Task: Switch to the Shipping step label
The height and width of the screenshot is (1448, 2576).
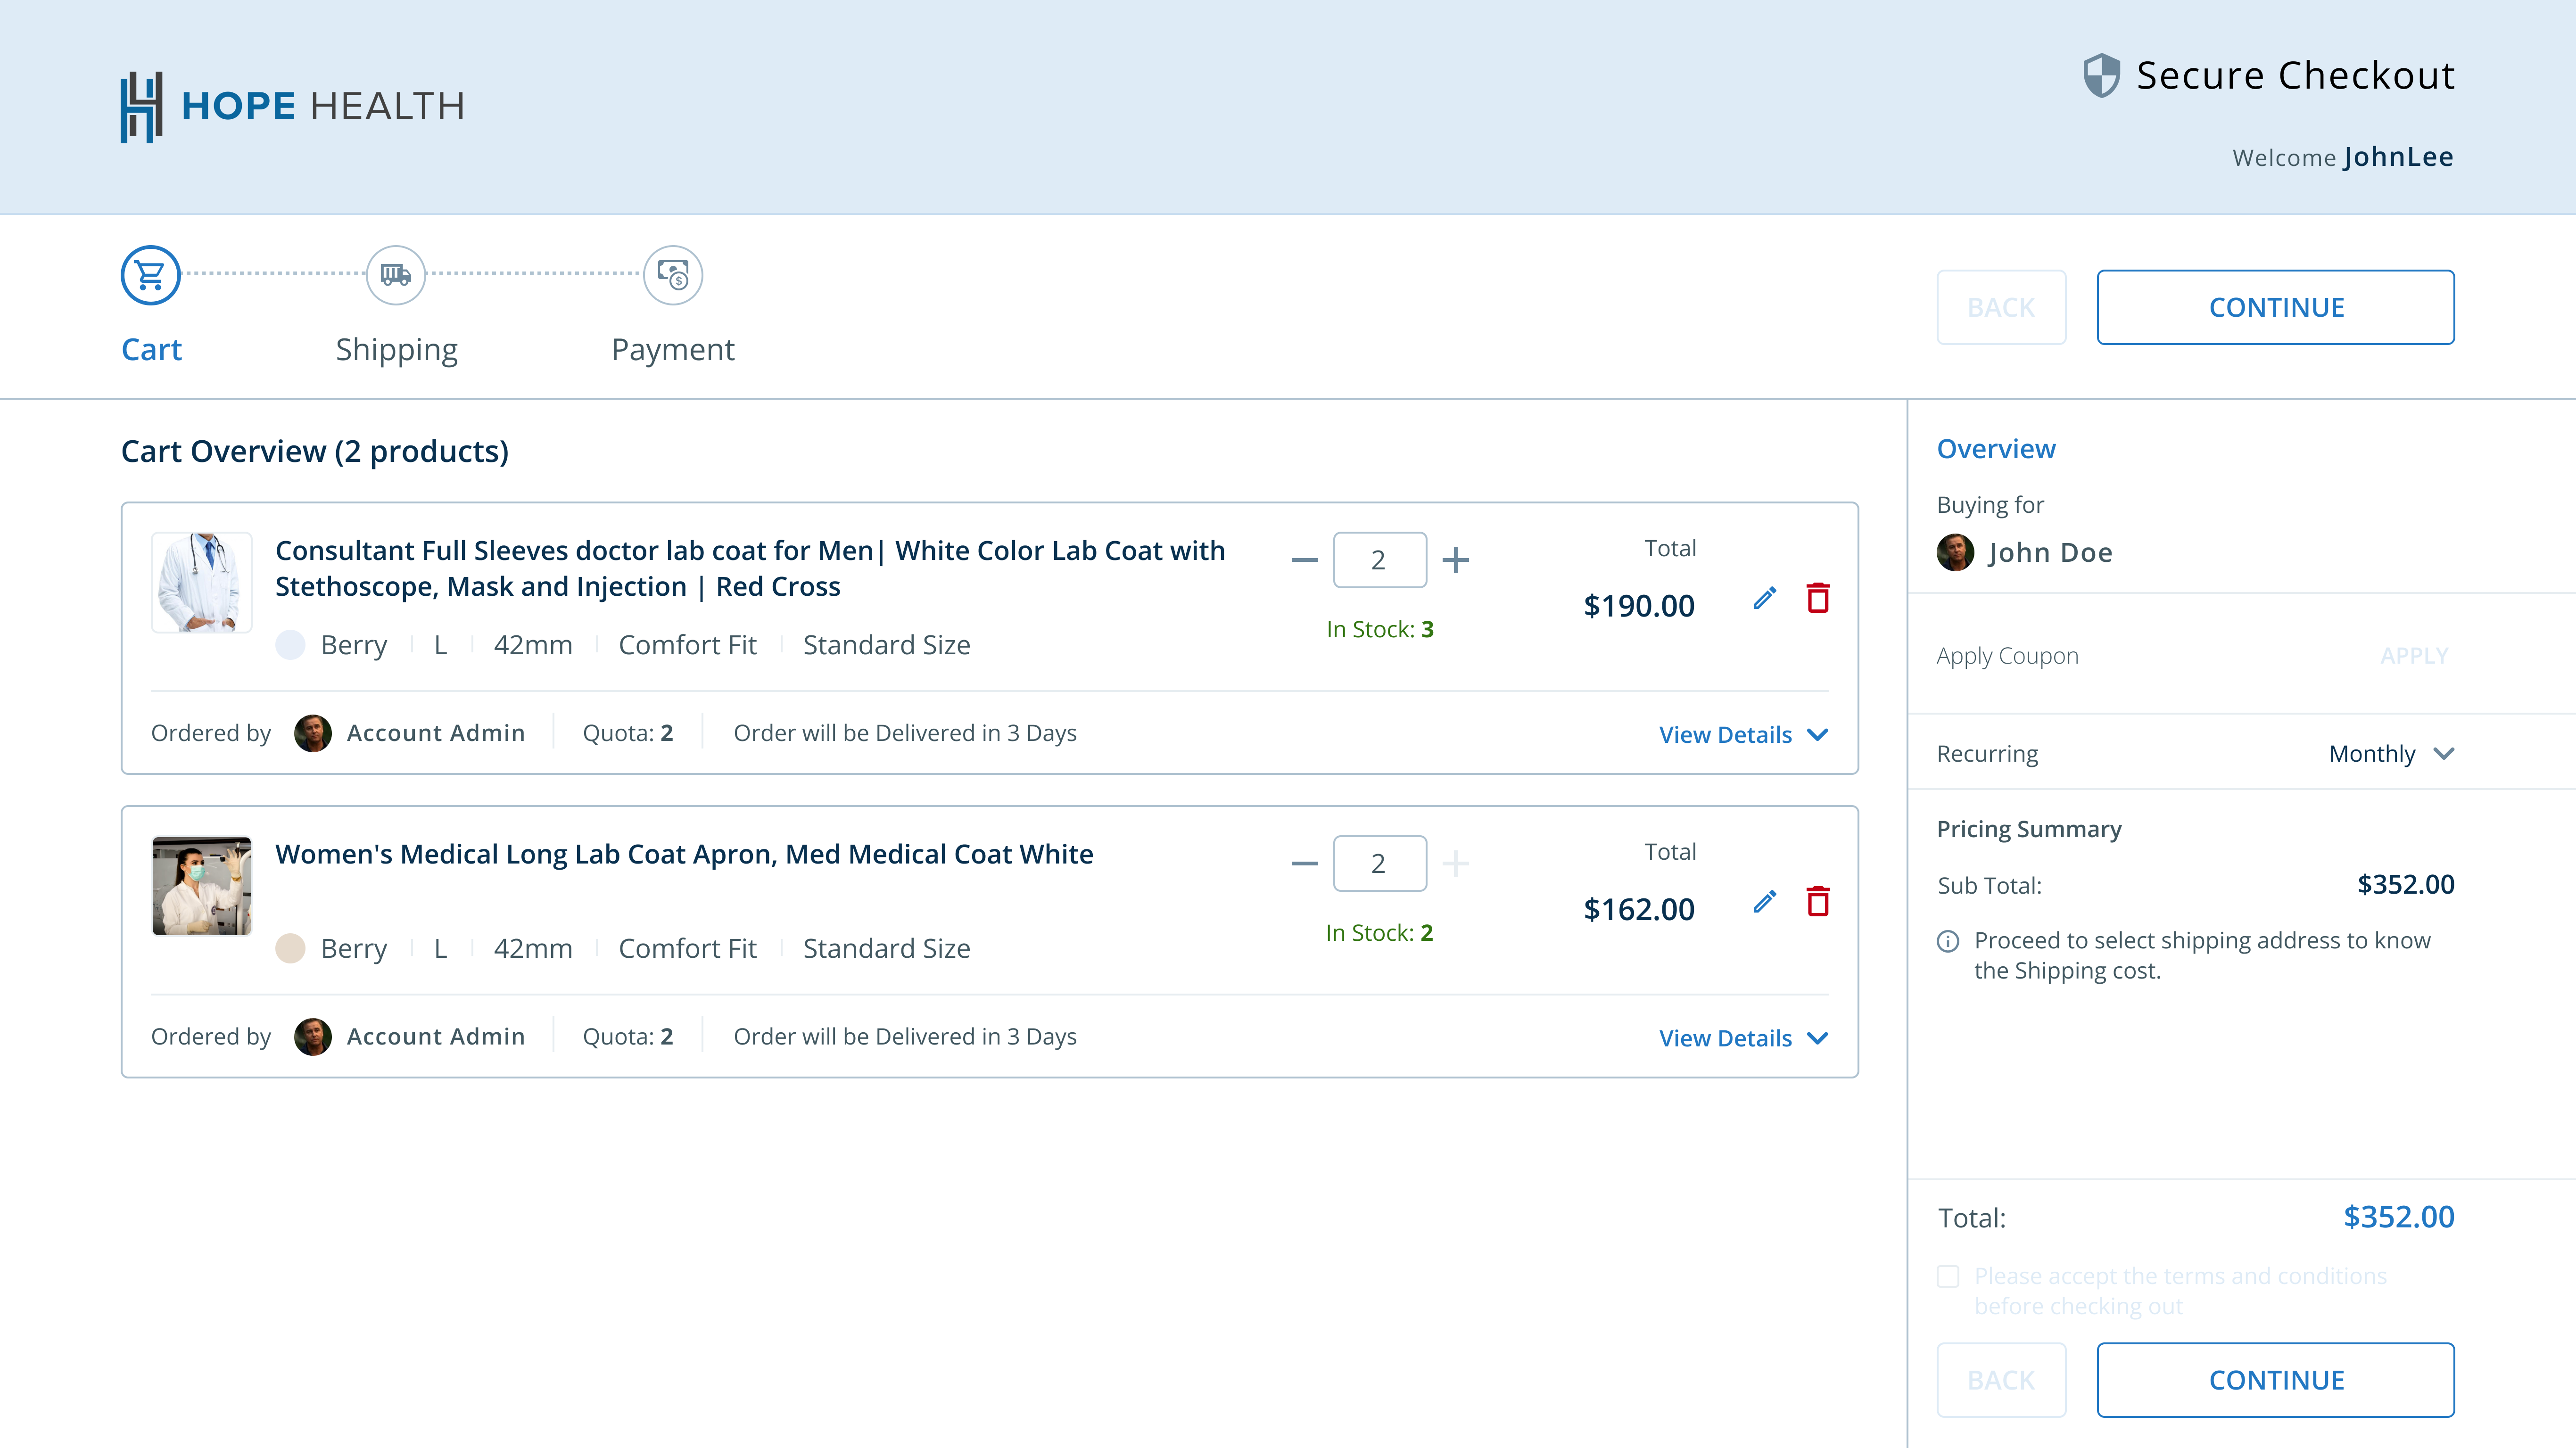Action: [396, 350]
